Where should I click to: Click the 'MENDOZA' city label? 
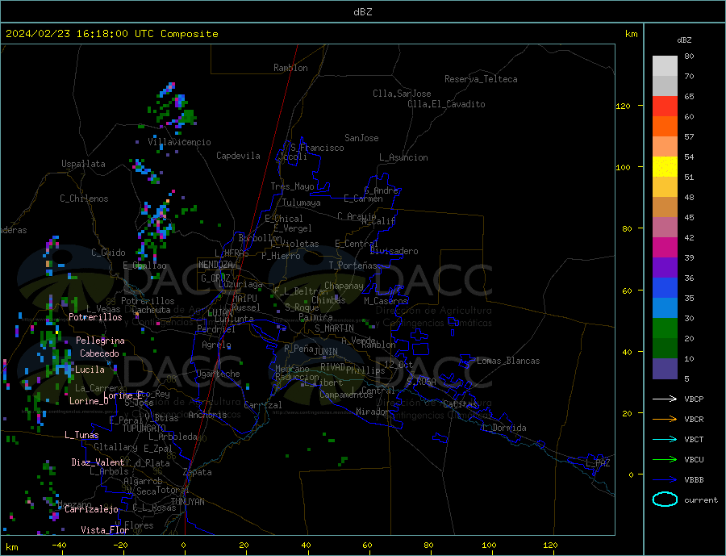(x=215, y=265)
